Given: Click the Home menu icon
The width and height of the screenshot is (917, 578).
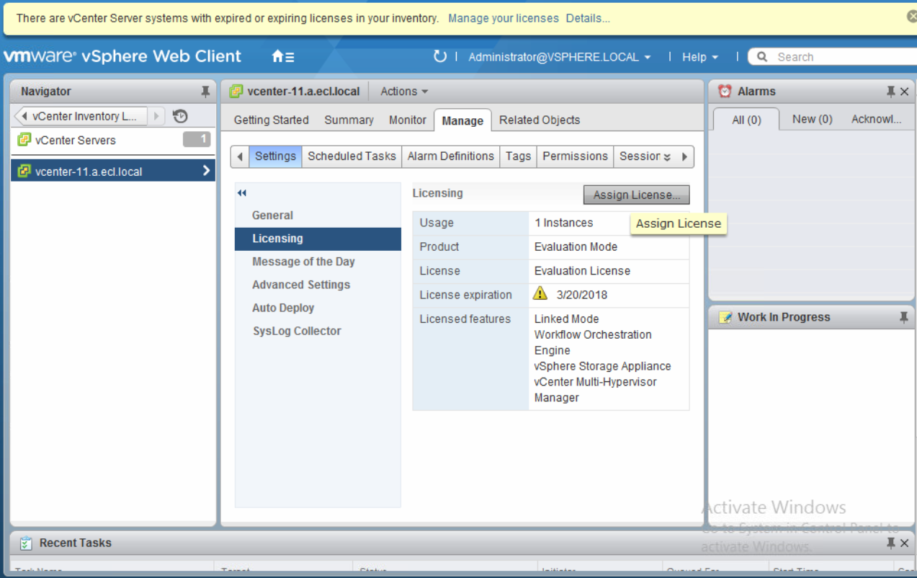Looking at the screenshot, I should 282,57.
